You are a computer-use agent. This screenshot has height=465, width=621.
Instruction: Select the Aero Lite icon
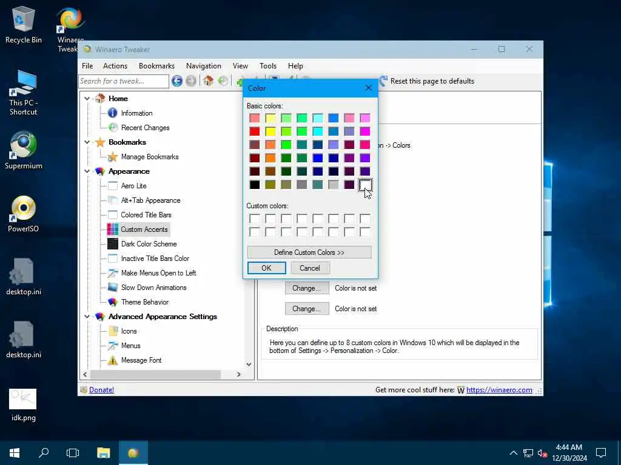112,186
